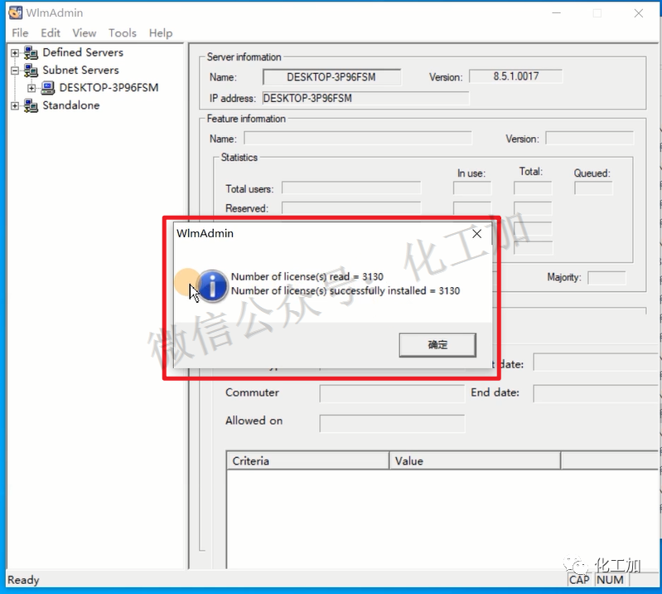
Task: Select the Defined Servers icon
Action: coord(31,53)
